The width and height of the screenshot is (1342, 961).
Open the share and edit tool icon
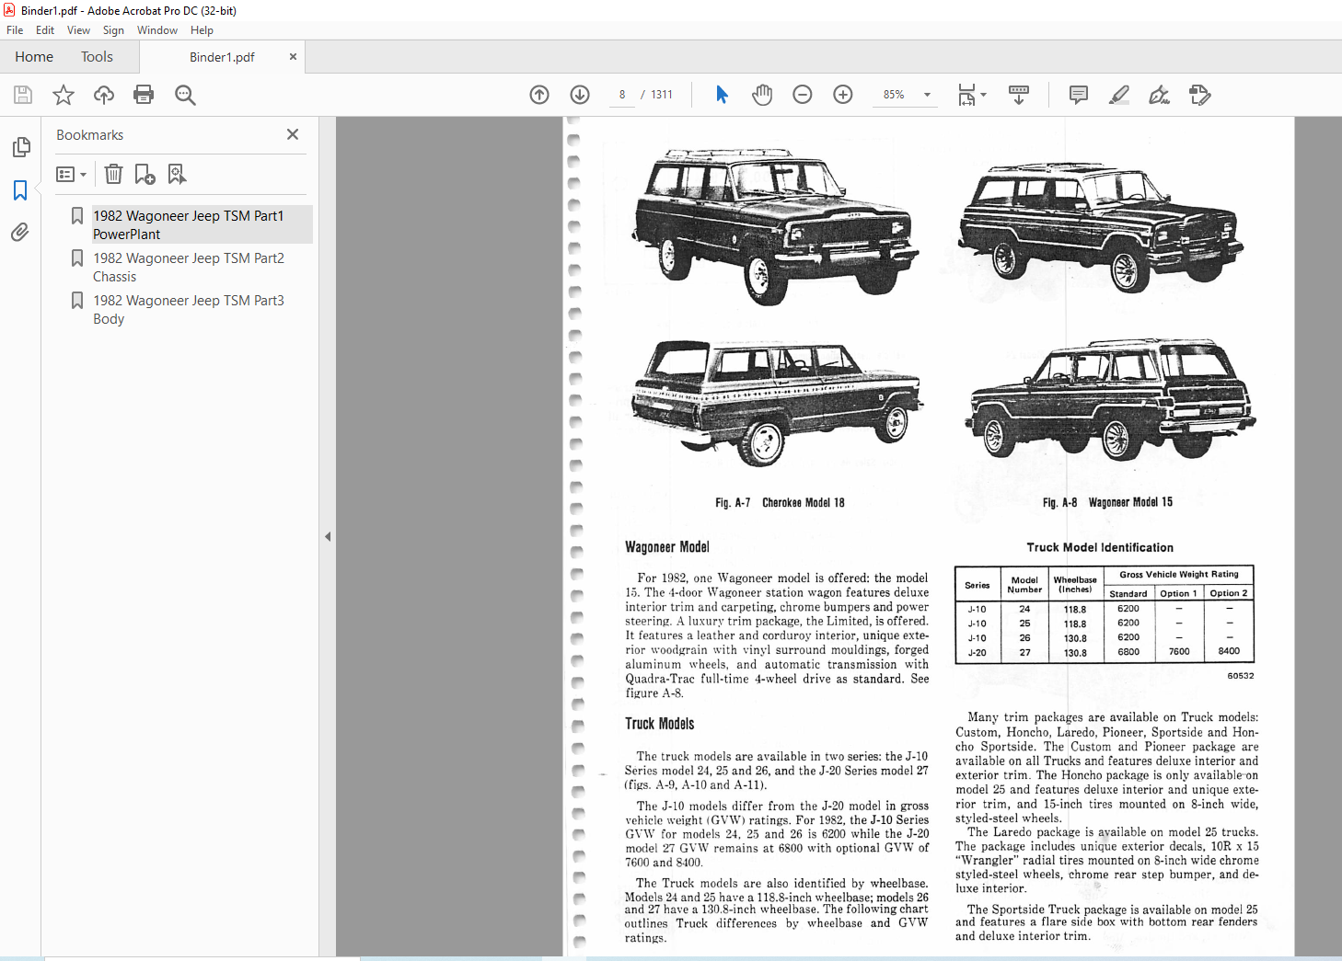(1200, 95)
